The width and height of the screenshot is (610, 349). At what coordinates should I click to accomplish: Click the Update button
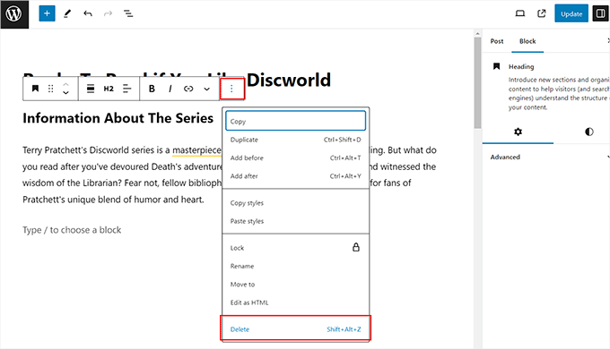(x=571, y=13)
